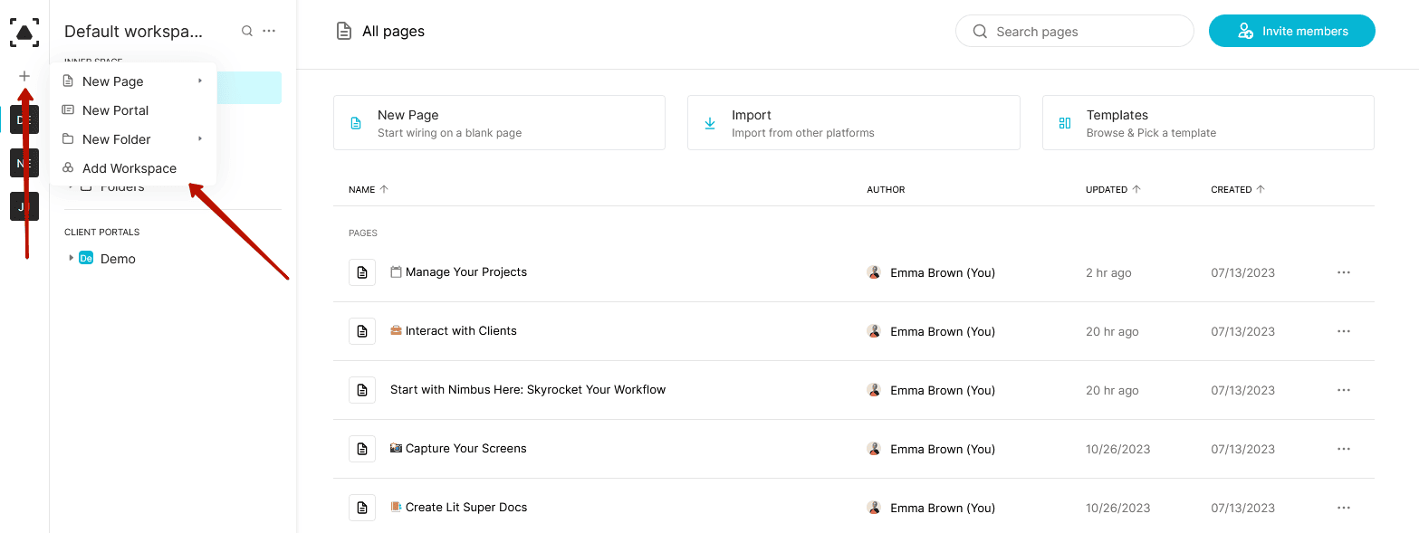Click three-dot menu for Create Lit Super Docs
Image resolution: width=1419 pixels, height=533 pixels.
tap(1343, 508)
